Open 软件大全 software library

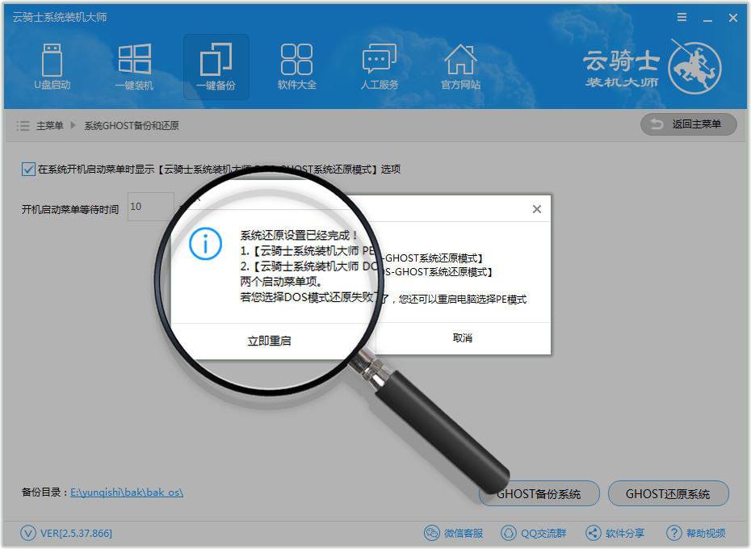click(x=297, y=66)
